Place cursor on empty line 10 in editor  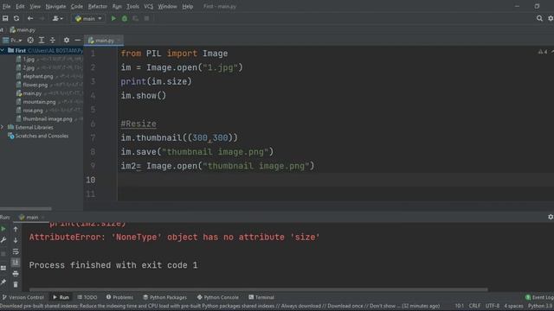[x=336, y=180]
